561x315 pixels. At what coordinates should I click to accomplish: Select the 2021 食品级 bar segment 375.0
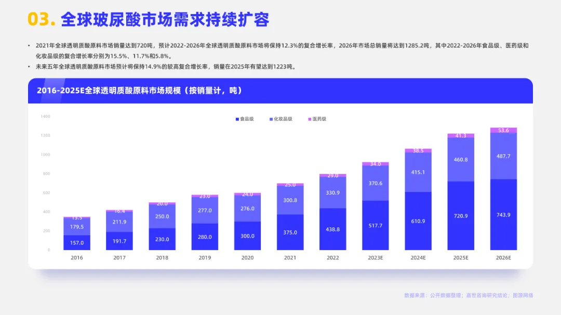point(290,232)
